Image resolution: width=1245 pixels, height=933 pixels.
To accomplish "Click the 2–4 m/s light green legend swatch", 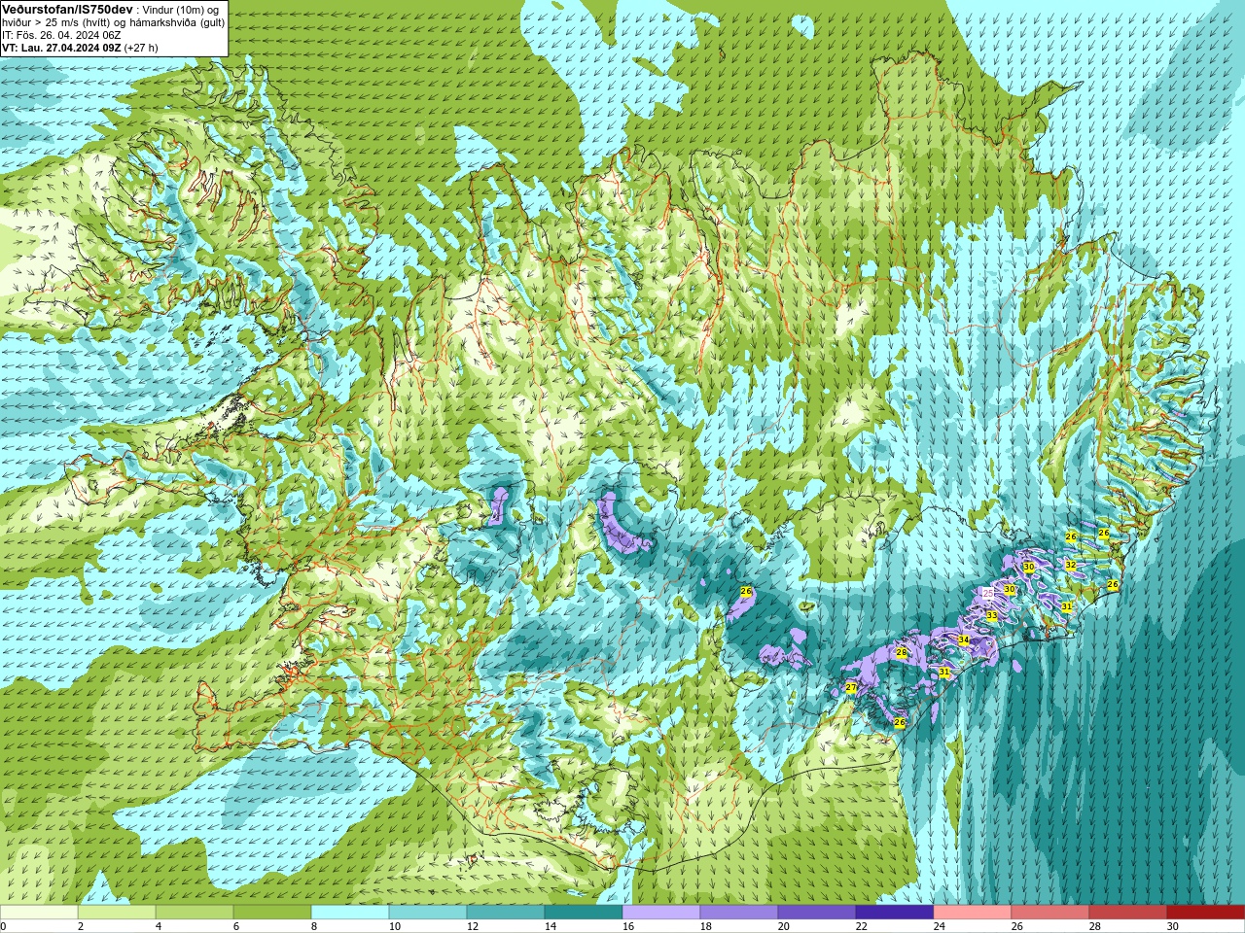I will 117,913.
